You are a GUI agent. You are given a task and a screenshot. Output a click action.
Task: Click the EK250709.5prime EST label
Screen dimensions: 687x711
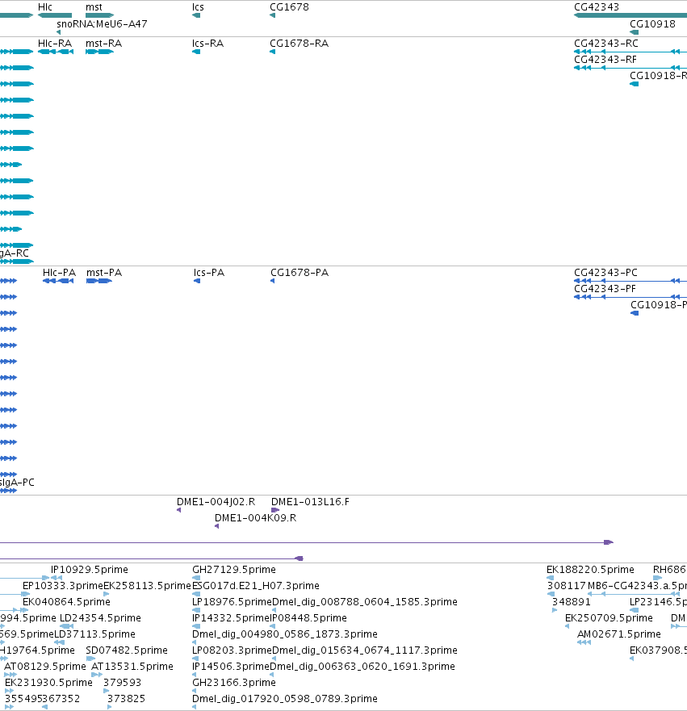609,618
